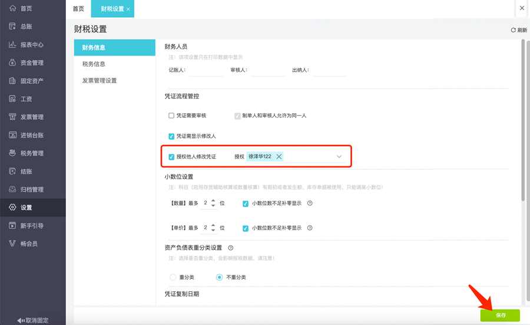This screenshot has width=530, height=325.
Task: Click the 记账人 input field
Action: (x=206, y=71)
